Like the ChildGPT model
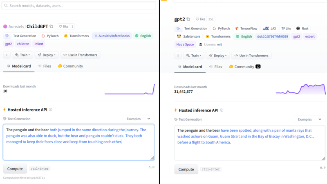The height and width of the screenshot is (184, 327). (64, 27)
